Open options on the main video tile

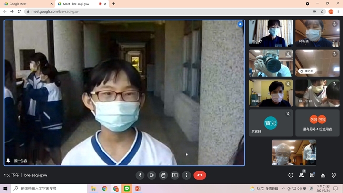point(240,24)
